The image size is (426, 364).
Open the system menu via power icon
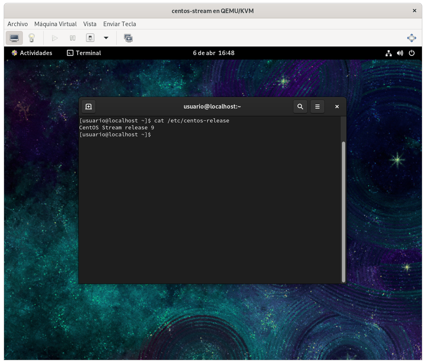point(412,53)
